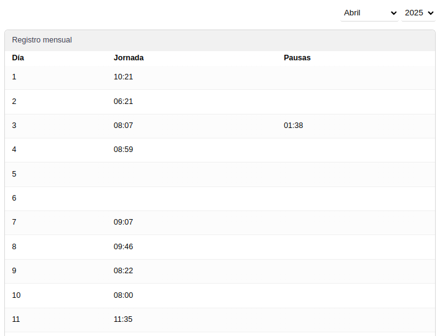Select the 10:21 jornada entry
The width and height of the screenshot is (440, 336).
point(123,77)
